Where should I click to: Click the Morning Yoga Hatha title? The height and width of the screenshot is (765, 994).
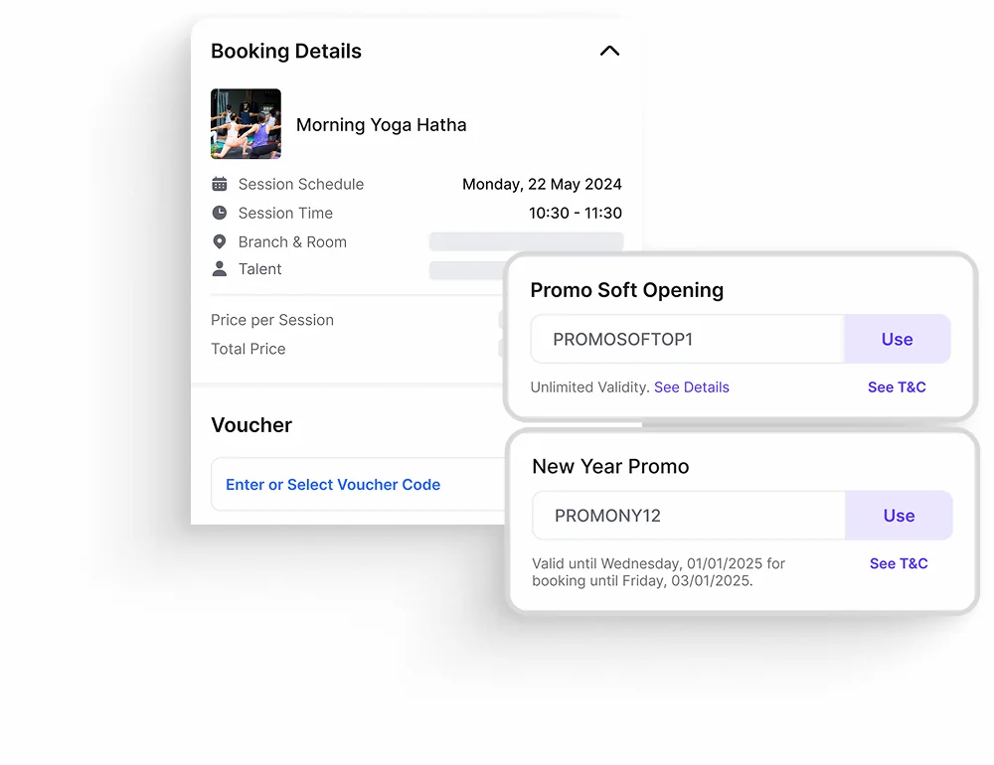(381, 125)
